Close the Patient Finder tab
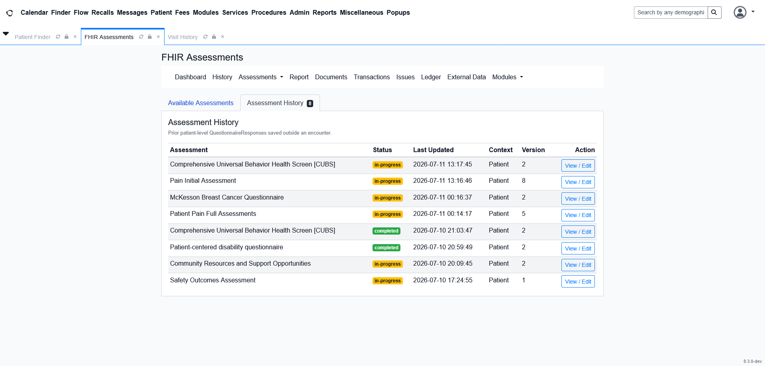Screen dimensions: 765x366 (x=75, y=37)
